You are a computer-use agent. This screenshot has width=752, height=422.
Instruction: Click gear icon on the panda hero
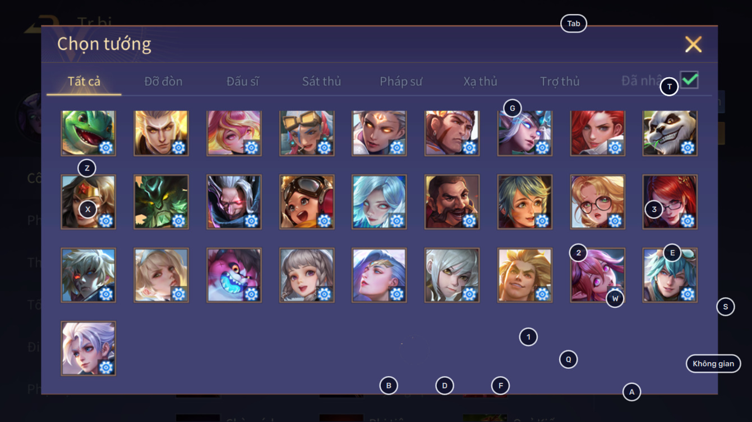tap(688, 148)
